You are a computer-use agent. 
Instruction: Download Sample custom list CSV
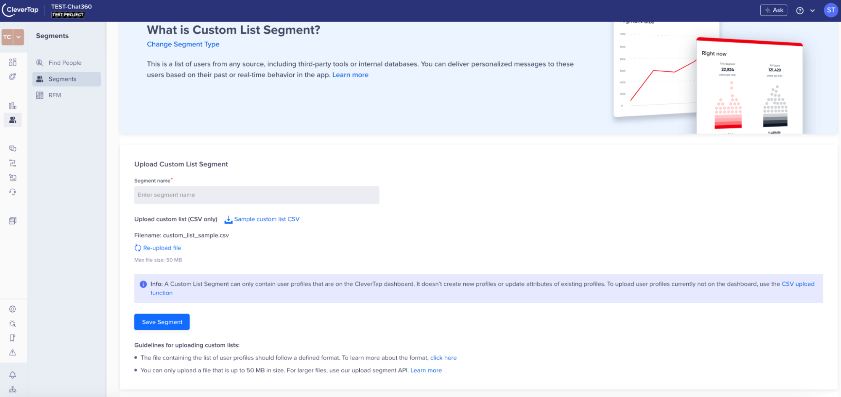tap(267, 219)
